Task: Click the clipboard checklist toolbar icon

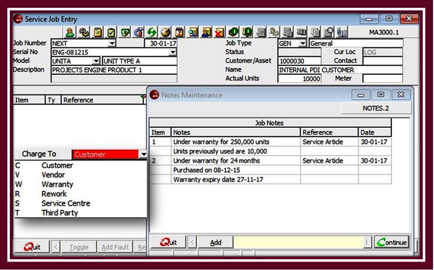Action: [111, 33]
